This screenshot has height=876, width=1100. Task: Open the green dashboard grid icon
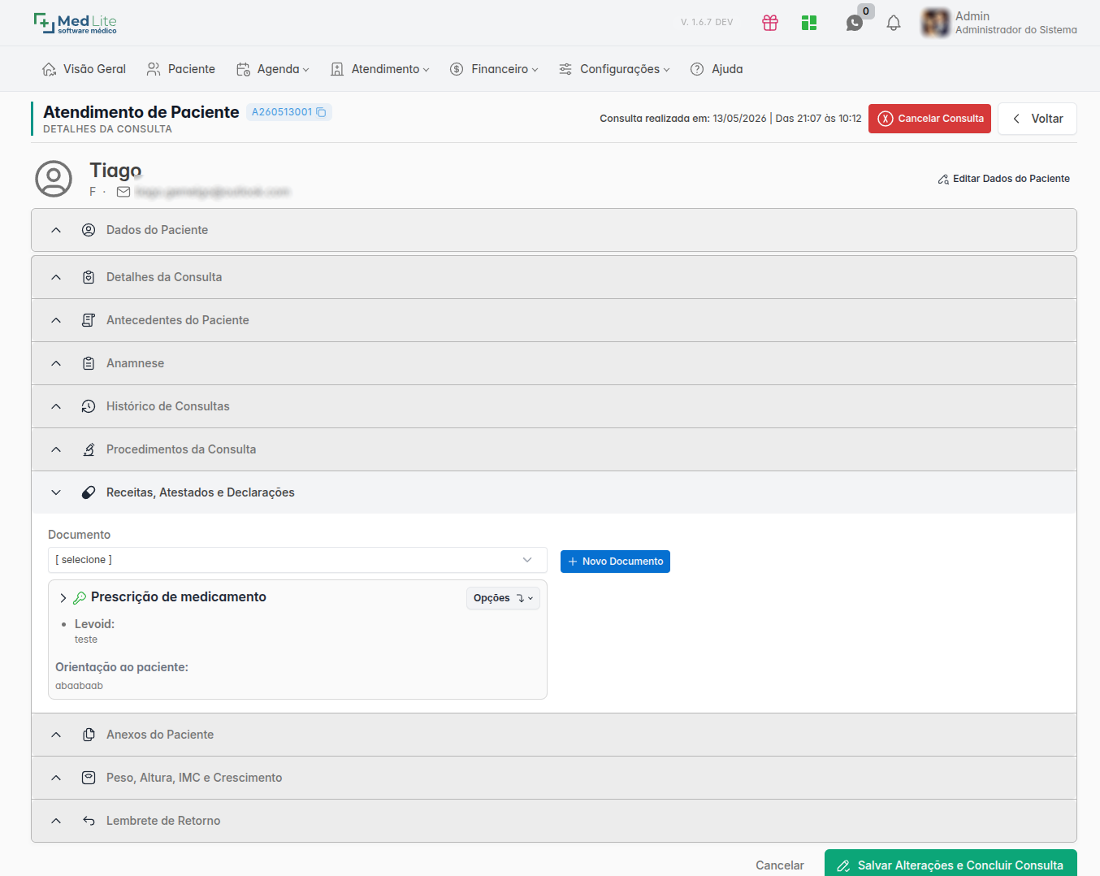(x=809, y=23)
